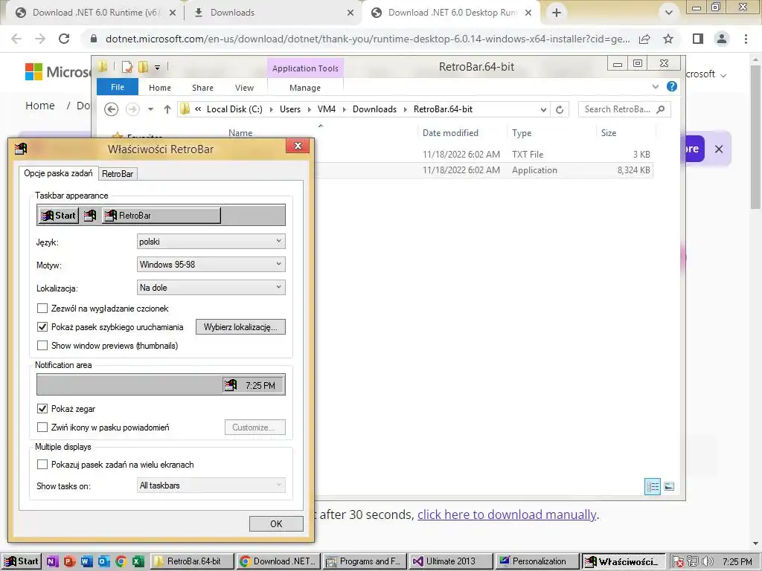Open Chrome tab search dropdown
The height and width of the screenshot is (571, 762).
(669, 13)
